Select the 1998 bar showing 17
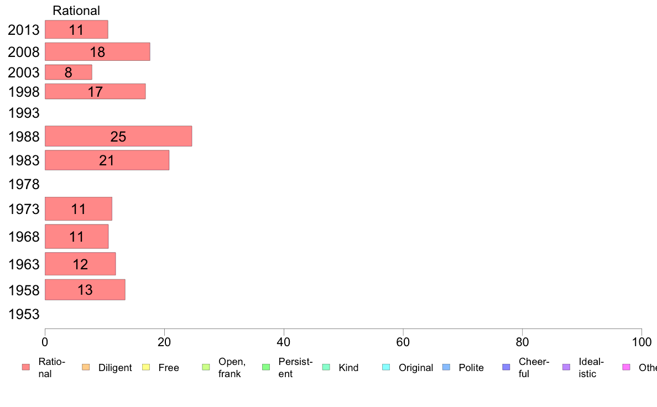Viewport: 657px width, 407px height. click(95, 91)
